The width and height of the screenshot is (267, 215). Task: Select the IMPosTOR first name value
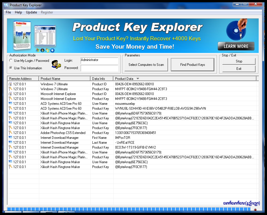[x=122, y=138]
